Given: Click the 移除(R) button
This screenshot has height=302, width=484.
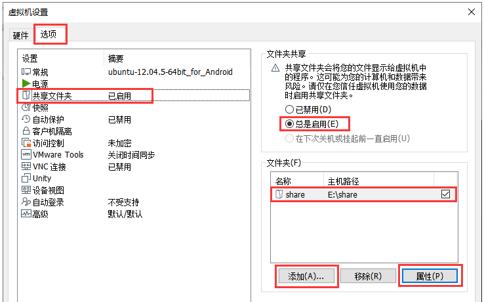Looking at the screenshot, I should [369, 276].
